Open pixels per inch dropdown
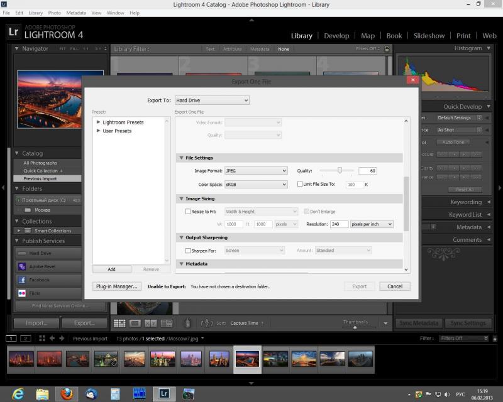 (372, 224)
